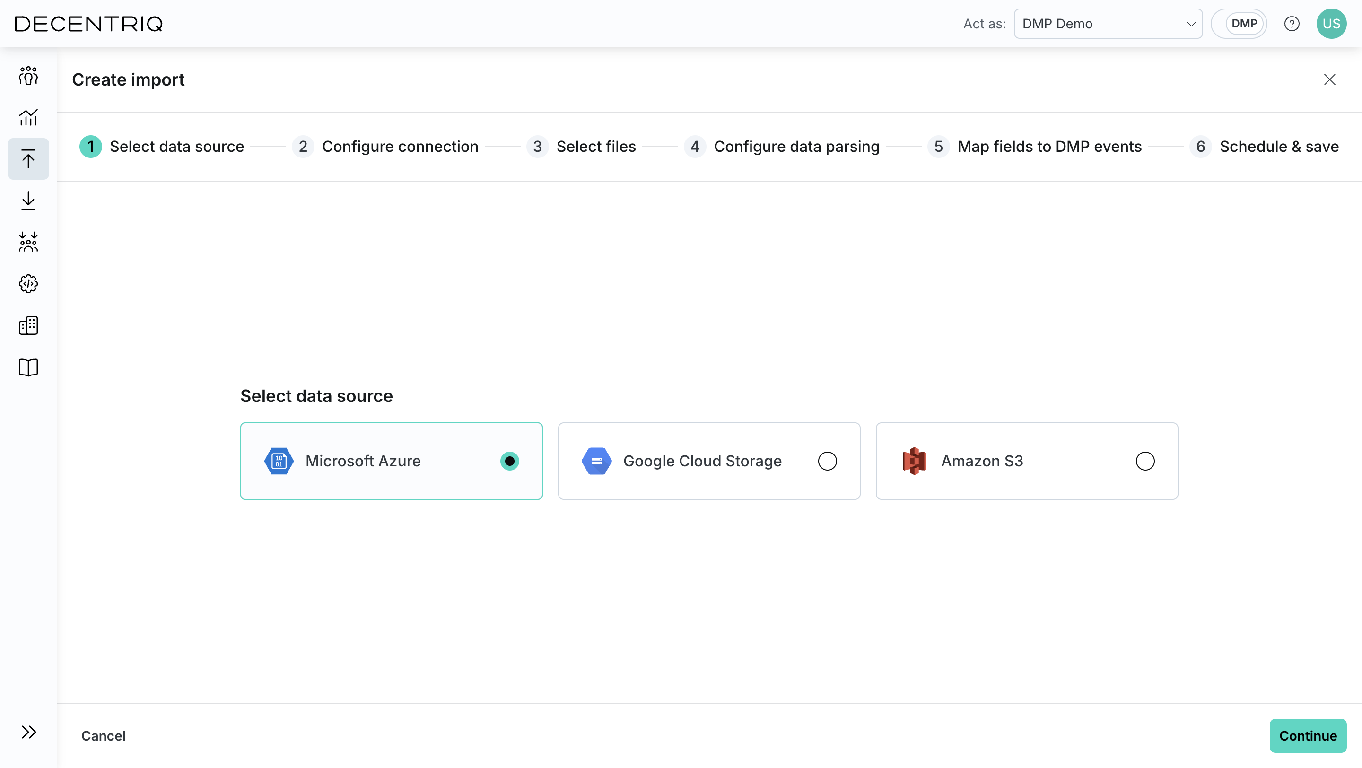The image size is (1362, 768).
Task: Click the Microsoft Azure card label
Action: [x=363, y=462]
